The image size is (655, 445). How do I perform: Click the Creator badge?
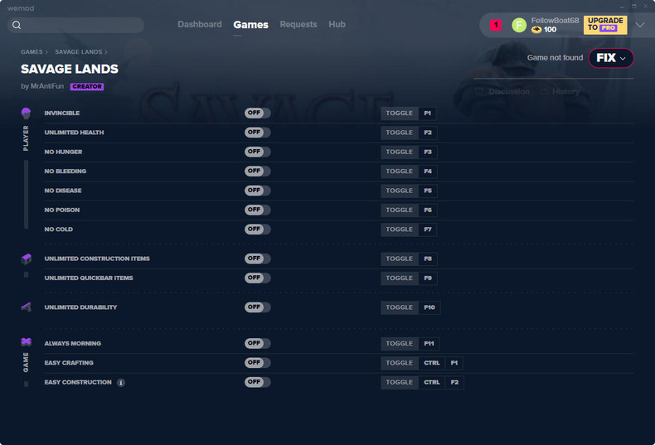tap(87, 86)
